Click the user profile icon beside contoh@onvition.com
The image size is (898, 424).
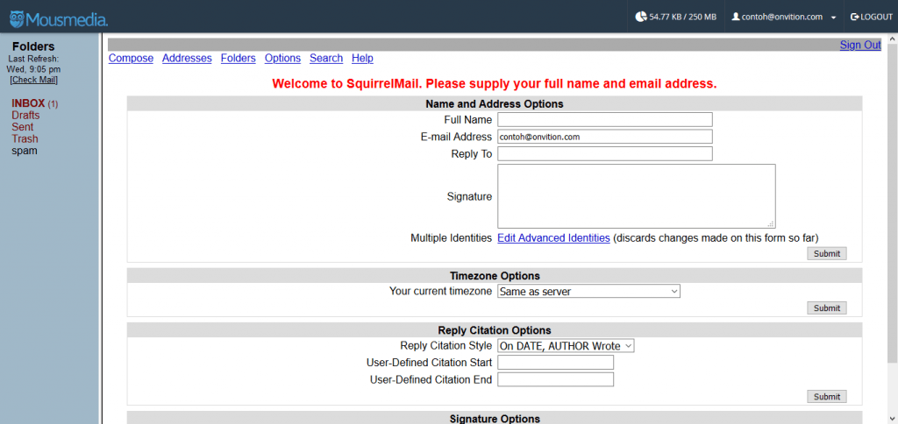(x=736, y=17)
